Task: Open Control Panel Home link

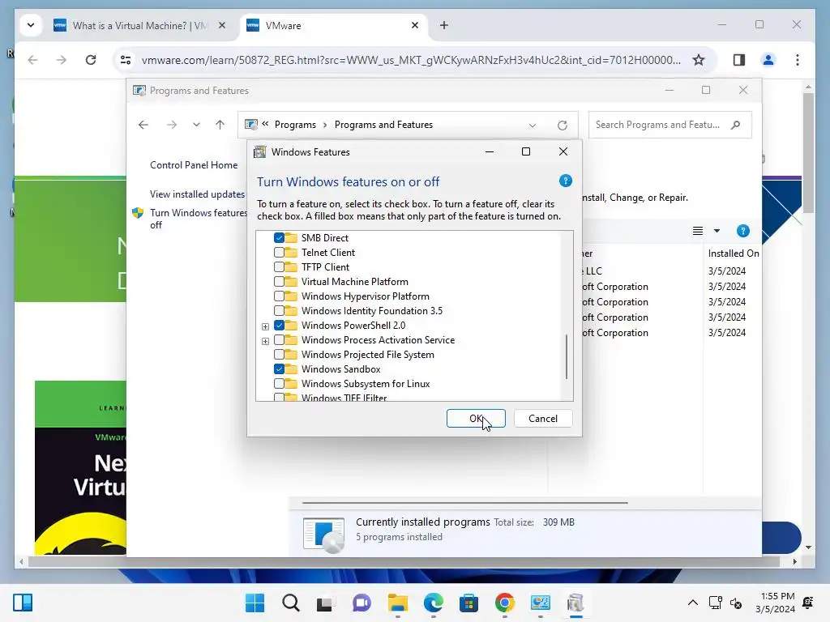Action: [194, 165]
